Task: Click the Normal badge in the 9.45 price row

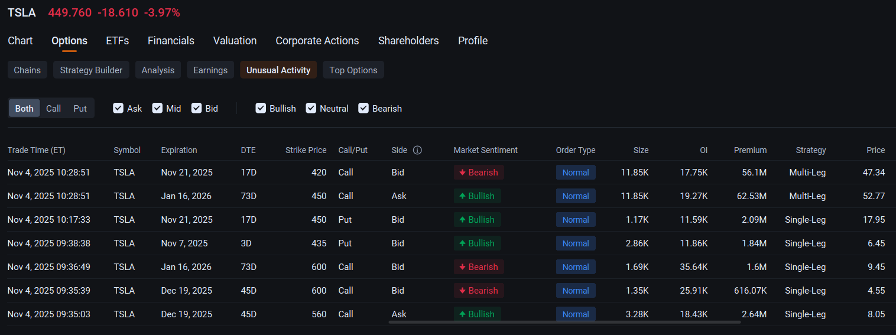Action: (576, 267)
